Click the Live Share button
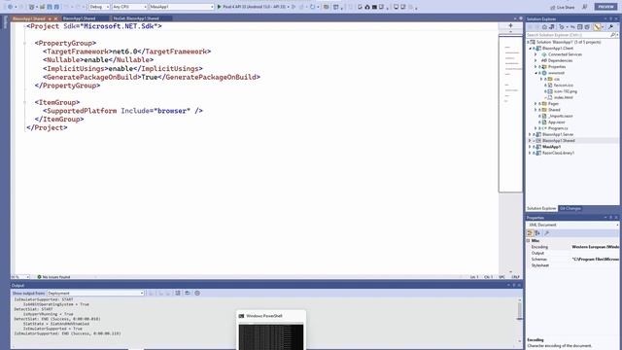Image resolution: width=622 pixels, height=350 pixels. pos(562,7)
